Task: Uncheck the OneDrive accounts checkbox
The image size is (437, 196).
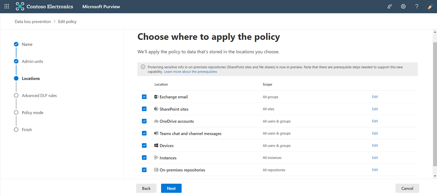Action: coord(144,121)
